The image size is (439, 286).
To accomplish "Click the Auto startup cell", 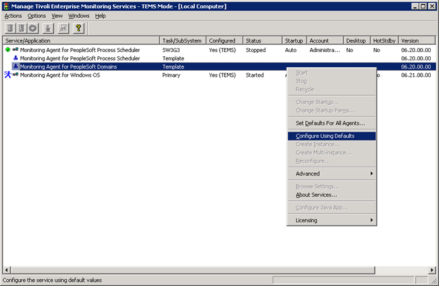I will coord(291,50).
